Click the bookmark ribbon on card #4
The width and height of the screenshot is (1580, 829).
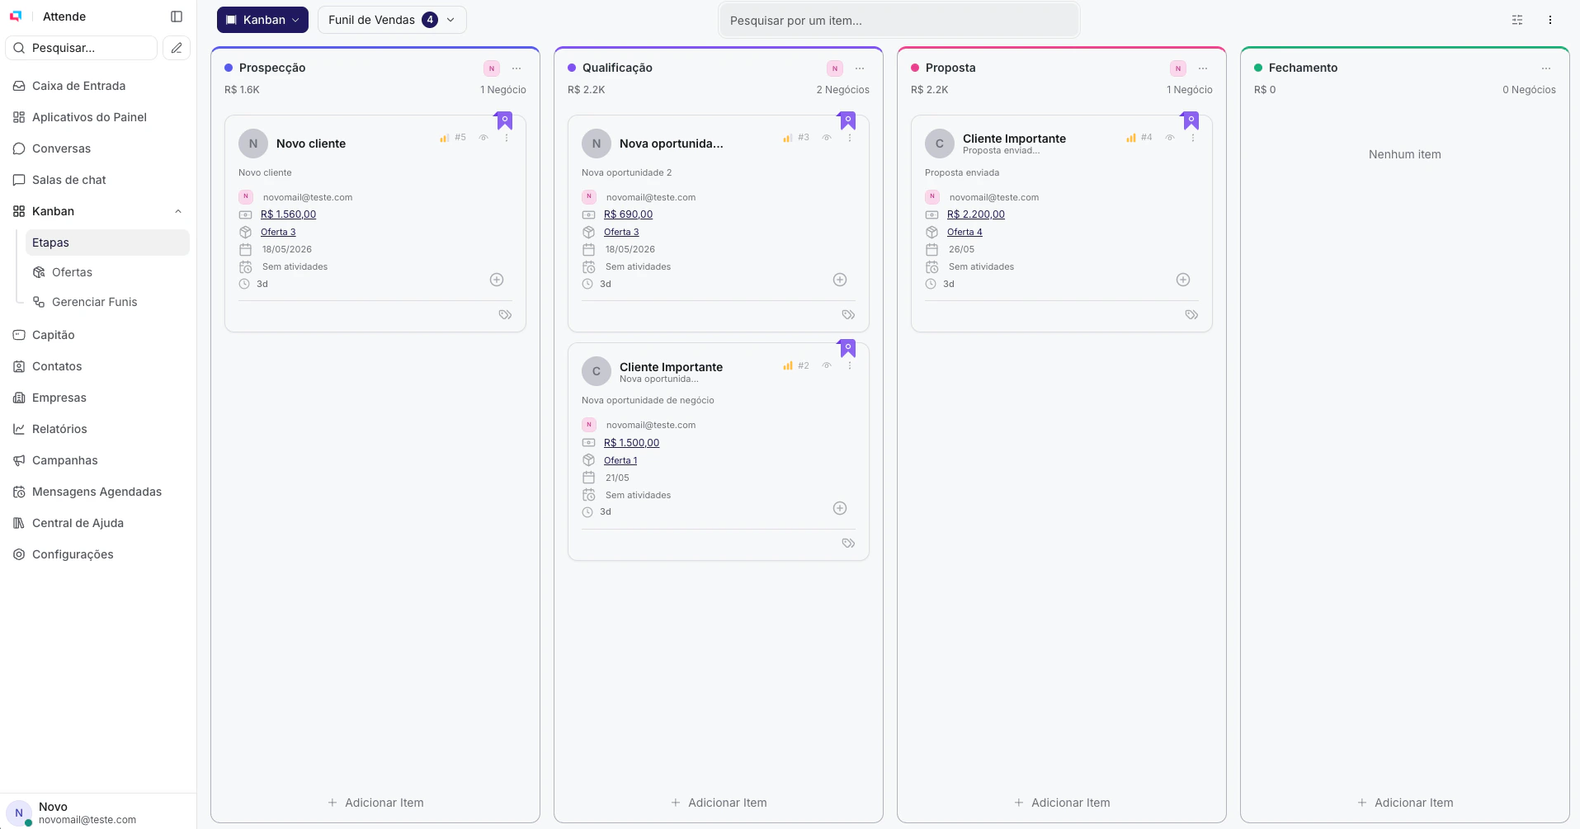pyautogui.click(x=1191, y=120)
